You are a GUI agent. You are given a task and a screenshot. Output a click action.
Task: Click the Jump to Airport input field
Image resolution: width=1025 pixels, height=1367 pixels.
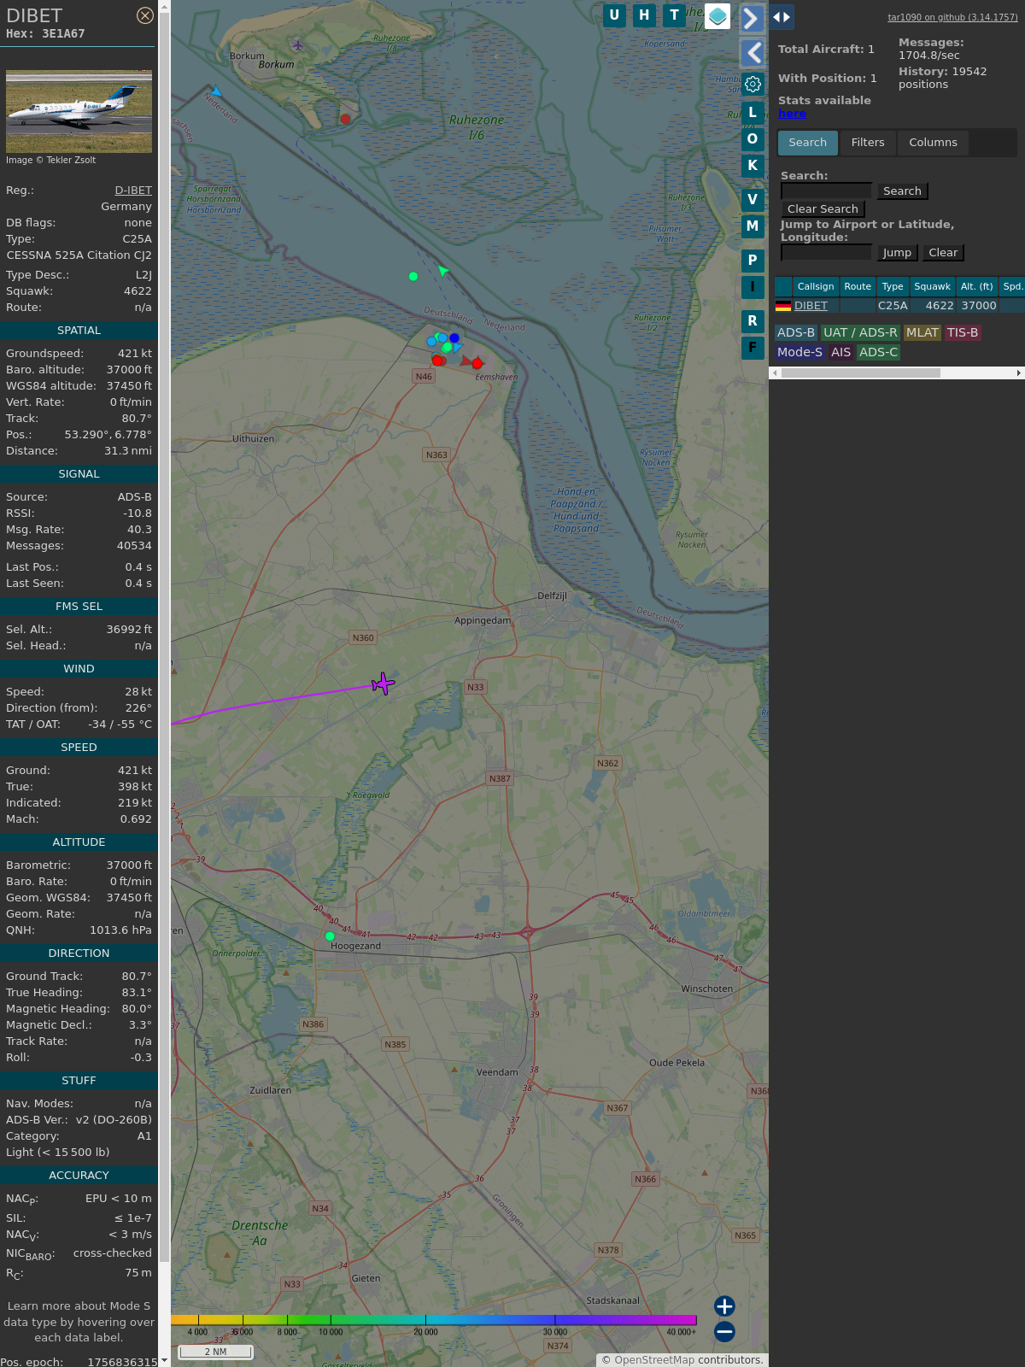(826, 252)
